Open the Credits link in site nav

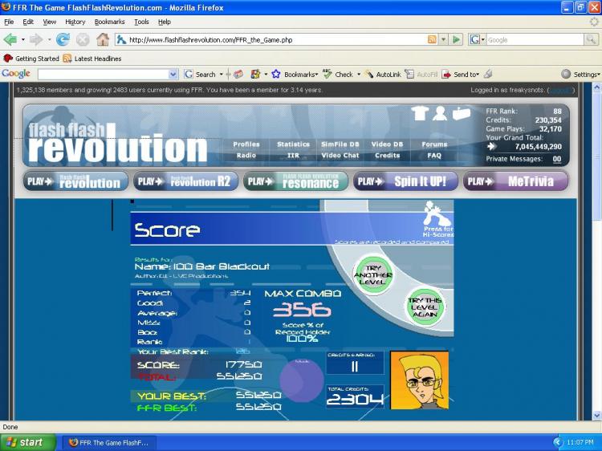pos(388,156)
